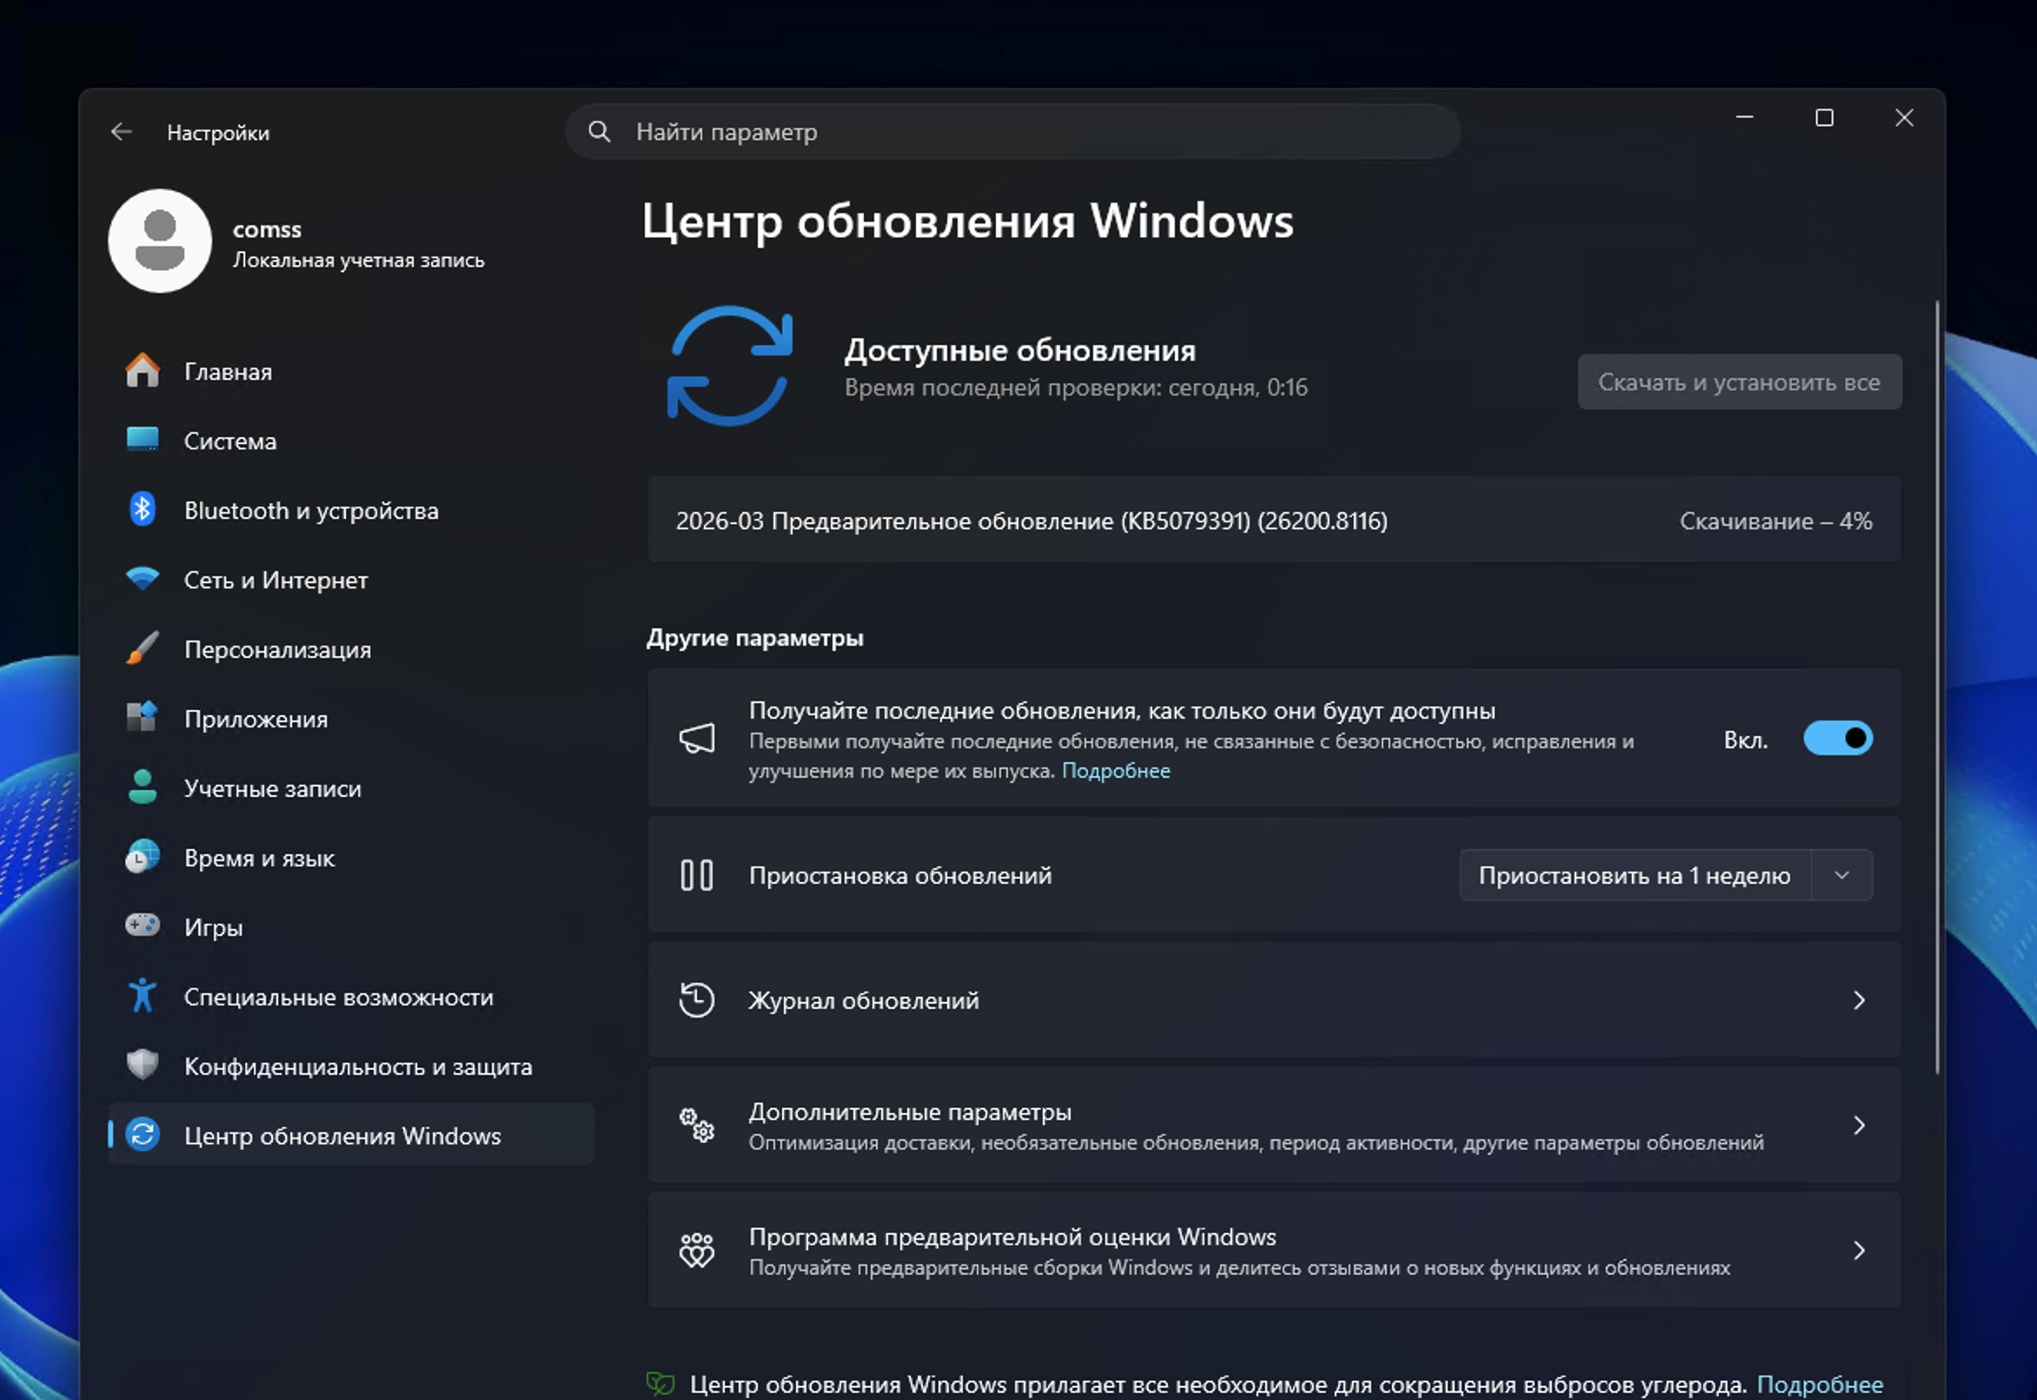The width and height of the screenshot is (2037, 1400).
Task: Click the large blue update sync icon
Action: coord(730,366)
